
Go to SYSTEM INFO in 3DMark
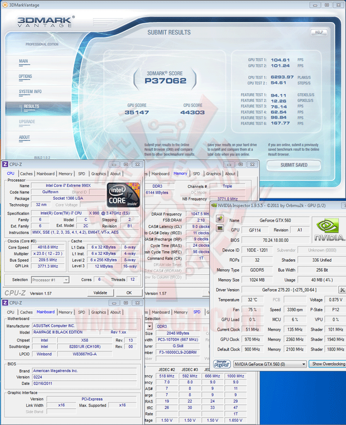coord(30,92)
